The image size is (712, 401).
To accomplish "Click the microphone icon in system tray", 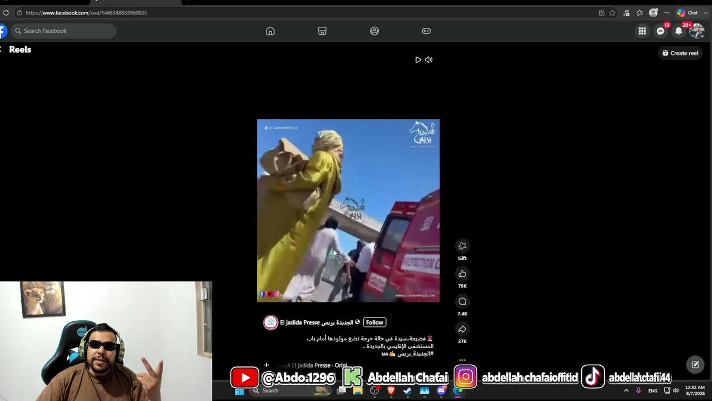I will click(639, 391).
